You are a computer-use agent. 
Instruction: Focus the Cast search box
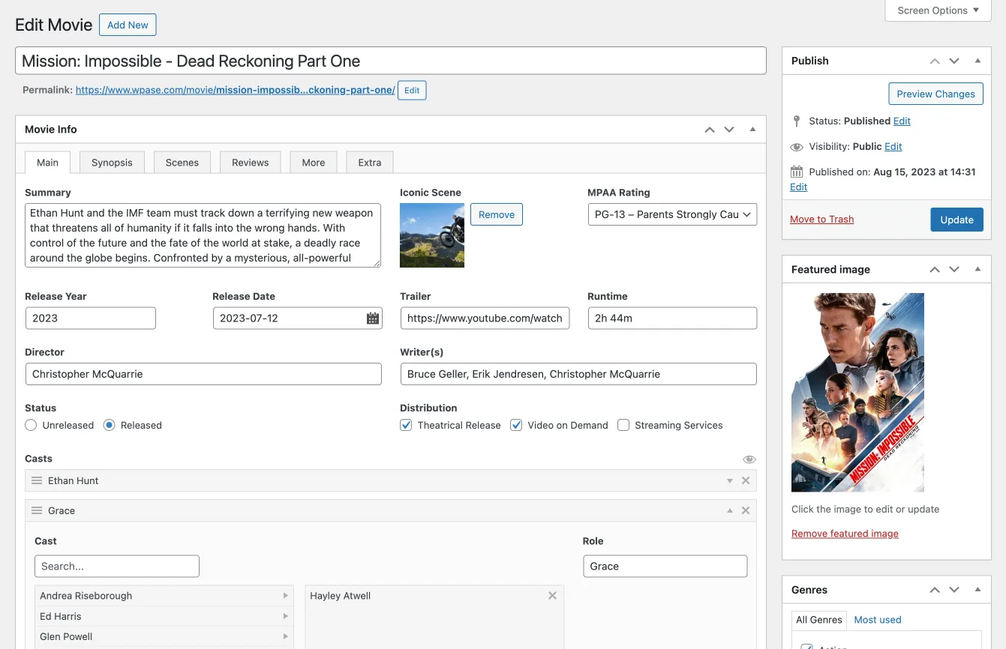click(x=117, y=566)
